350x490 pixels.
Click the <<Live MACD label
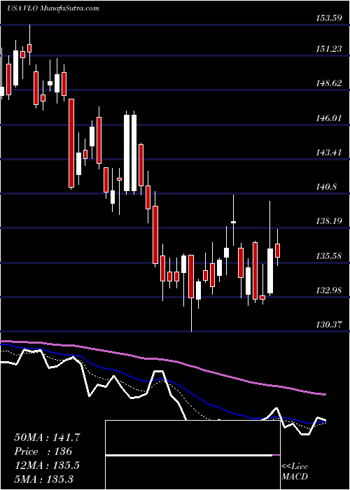coord(295,471)
